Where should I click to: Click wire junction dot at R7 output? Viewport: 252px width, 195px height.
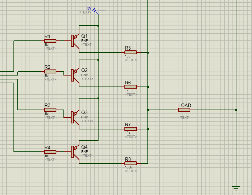148,129
